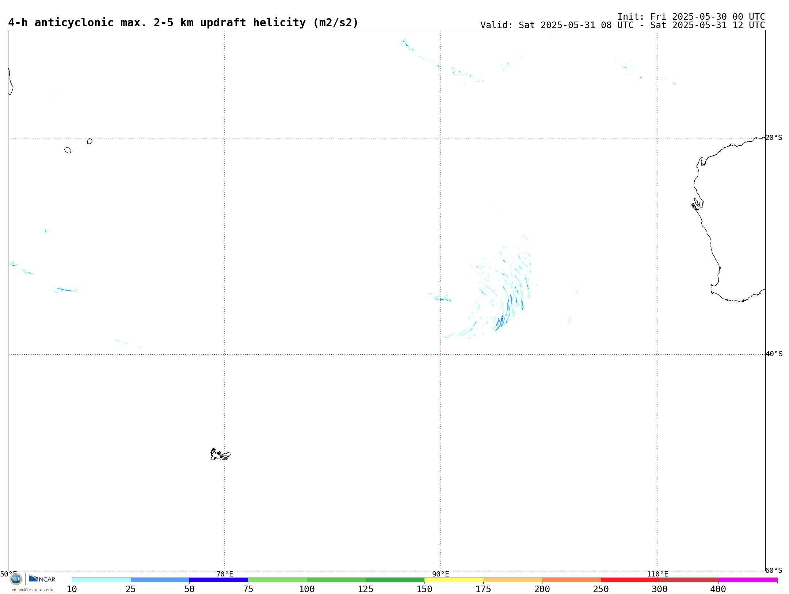Click the colorbar value label 150
The image size is (789, 594).
424,589
